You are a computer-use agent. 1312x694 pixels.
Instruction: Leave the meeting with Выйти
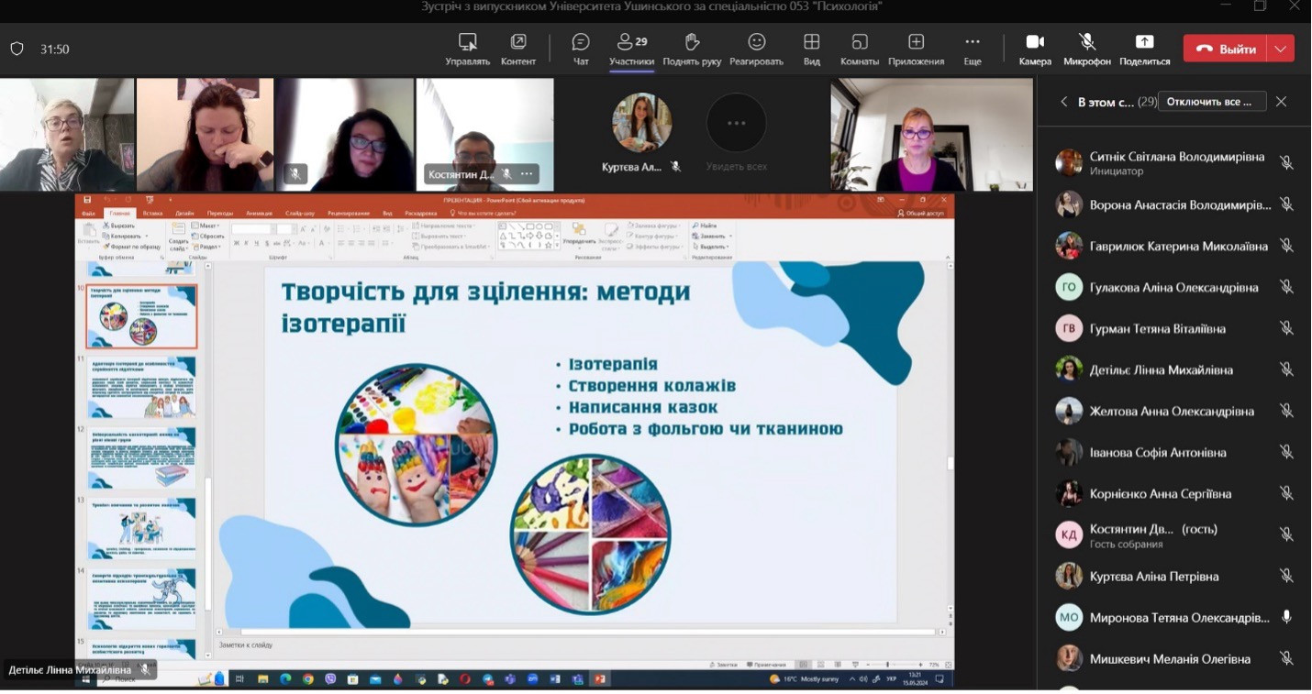[1226, 49]
